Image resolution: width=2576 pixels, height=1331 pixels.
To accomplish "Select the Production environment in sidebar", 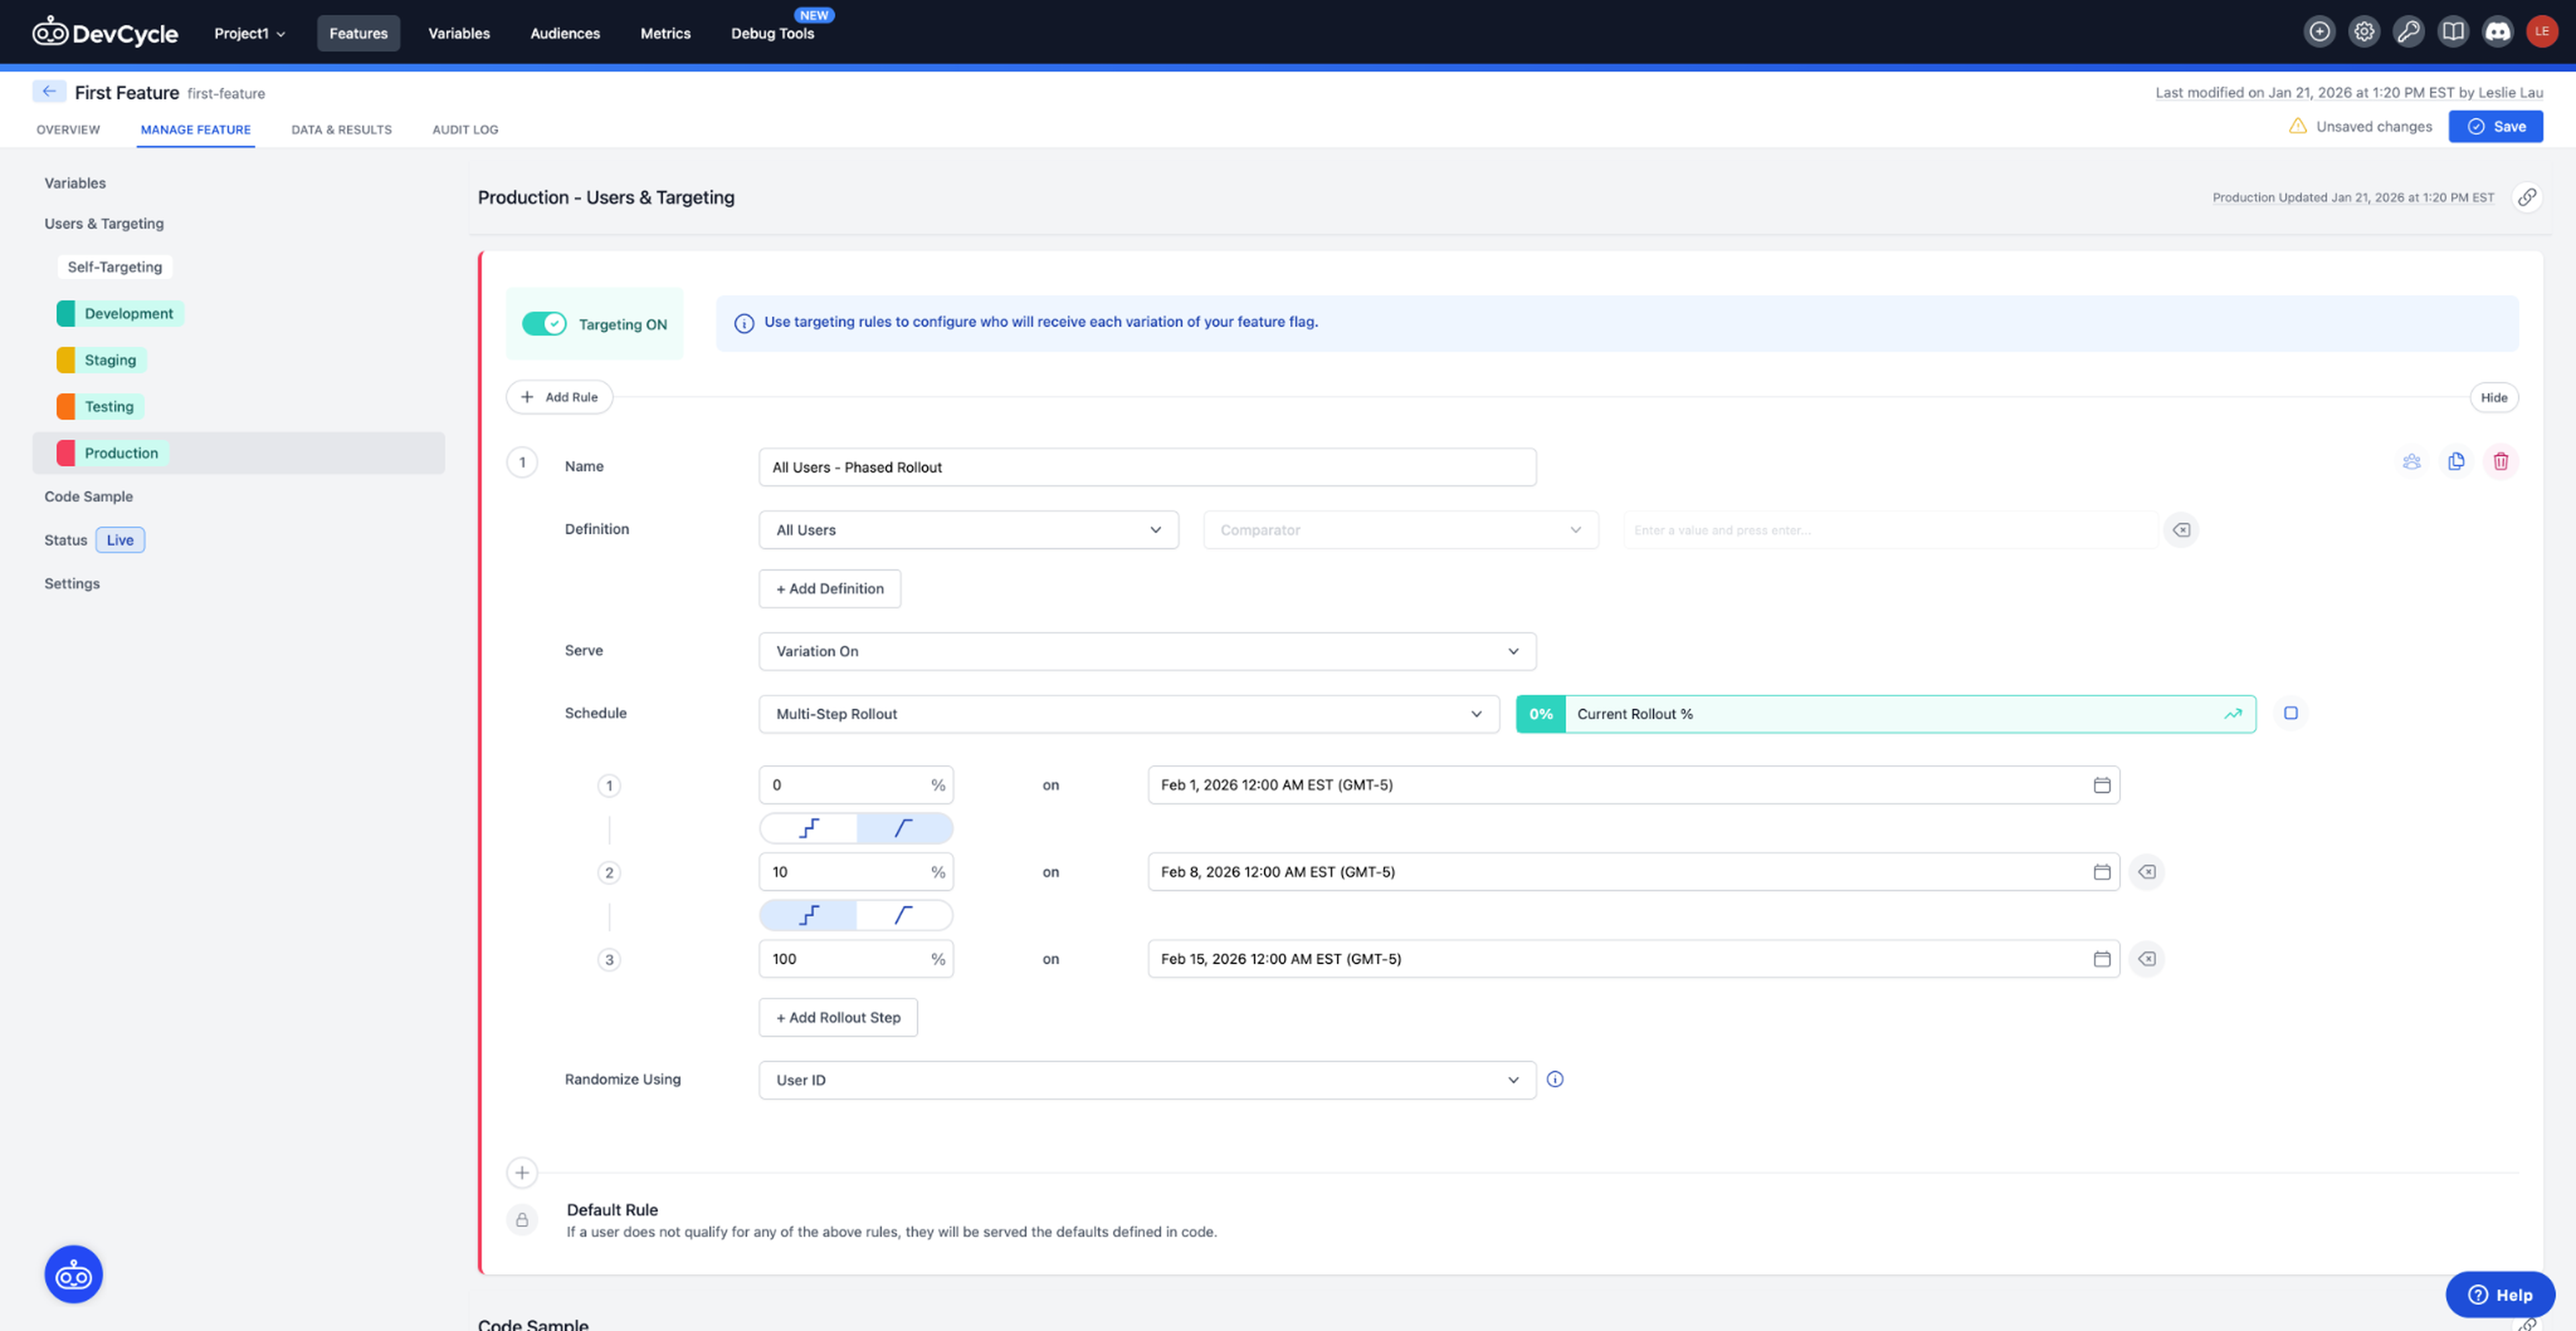I will (x=120, y=452).
